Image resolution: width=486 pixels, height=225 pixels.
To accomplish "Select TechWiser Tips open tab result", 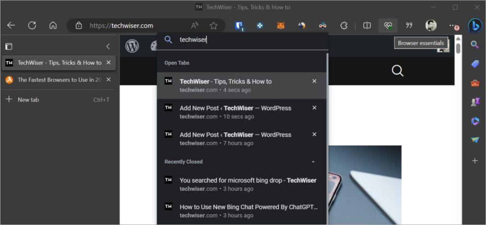I will 242,85.
